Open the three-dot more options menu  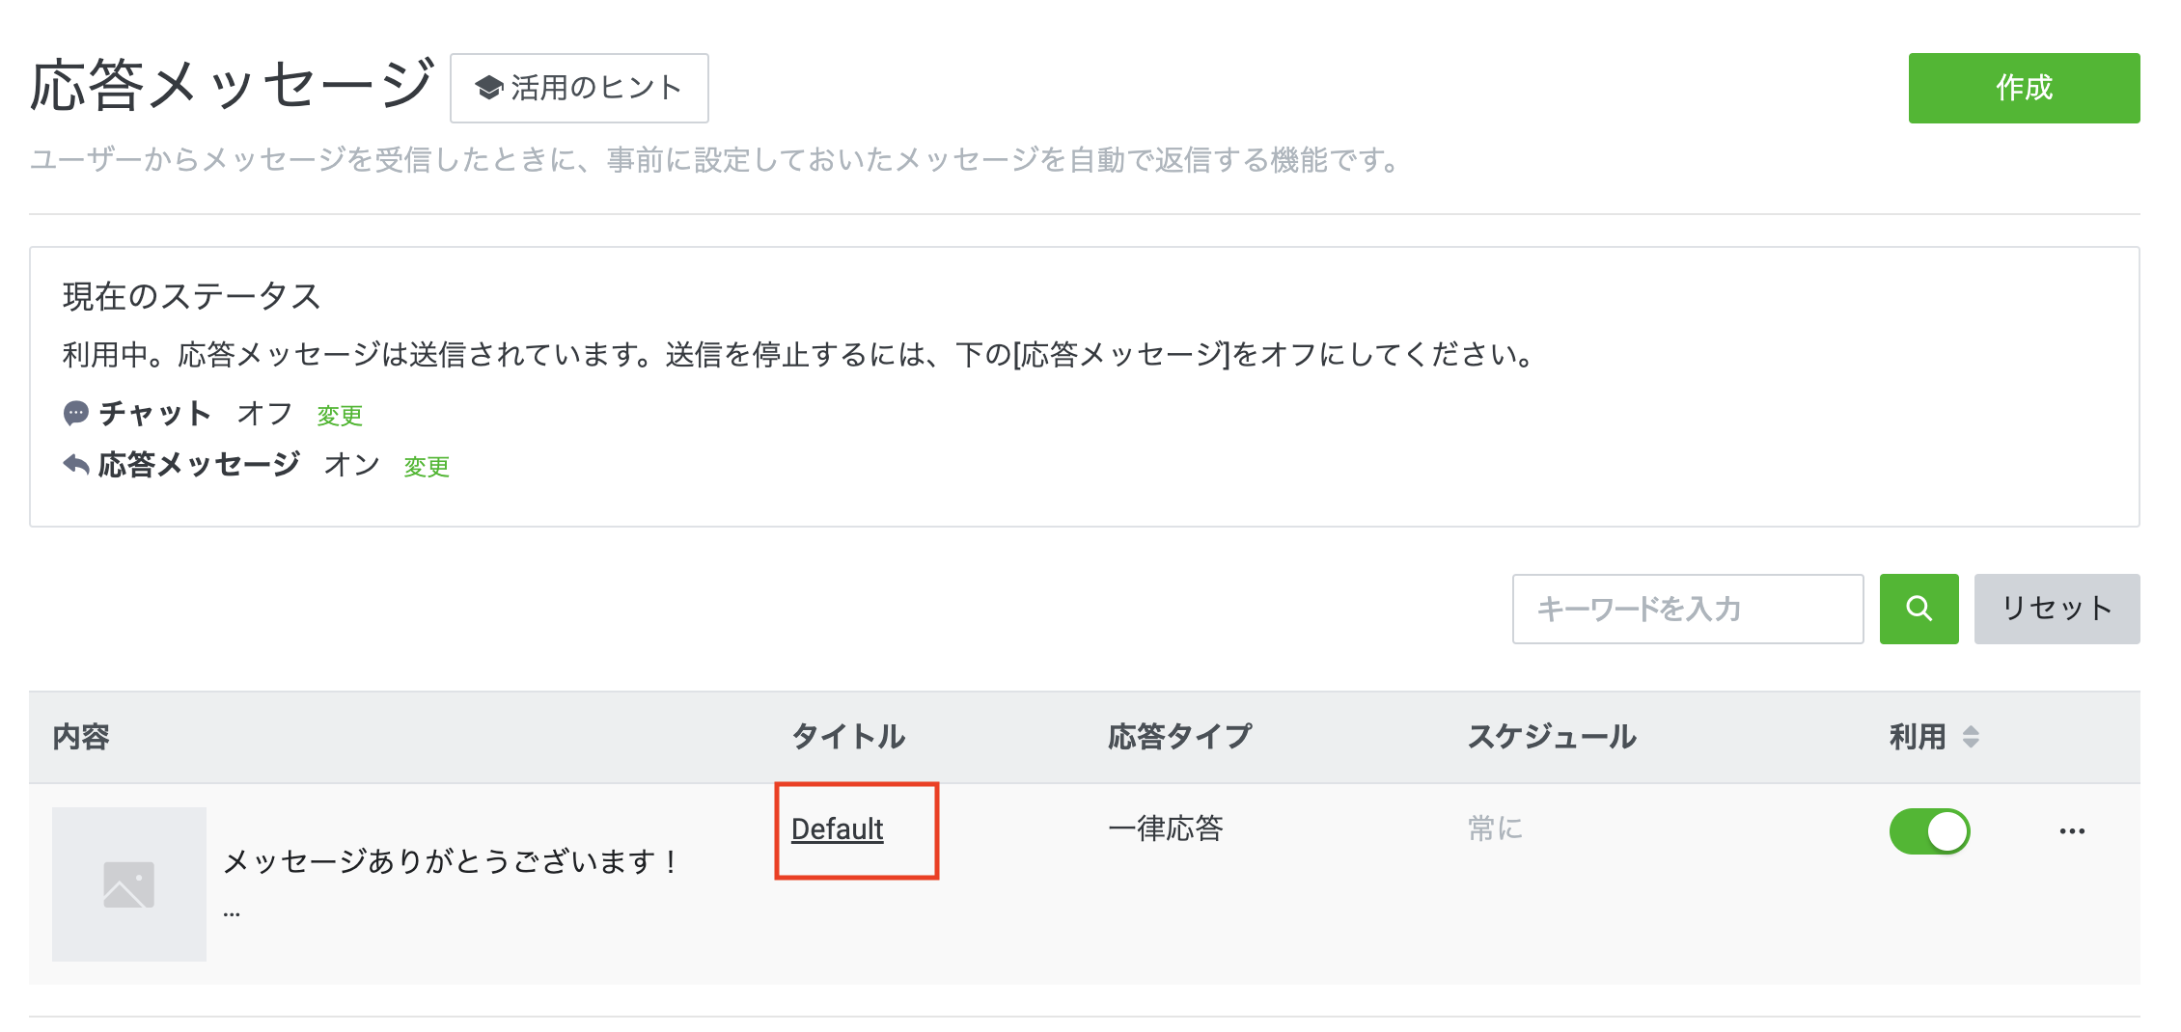(2071, 831)
